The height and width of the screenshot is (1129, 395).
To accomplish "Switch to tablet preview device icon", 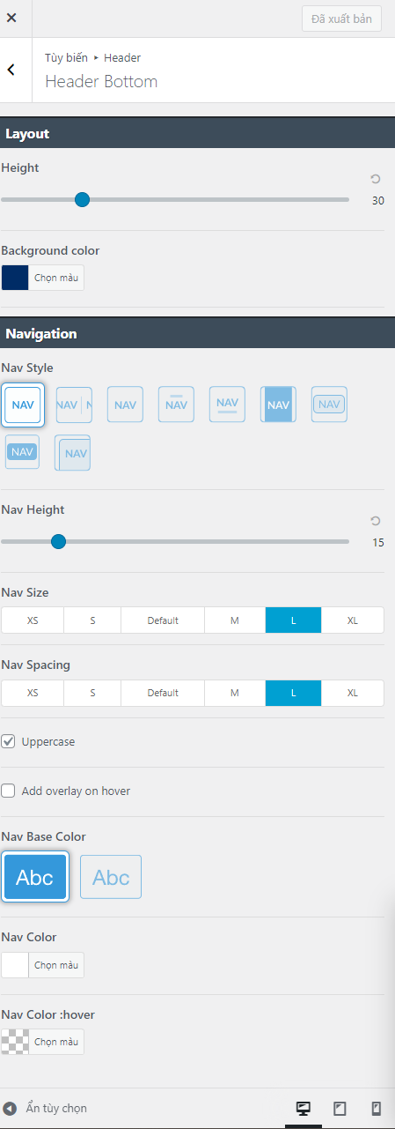I will pyautogui.click(x=340, y=1108).
